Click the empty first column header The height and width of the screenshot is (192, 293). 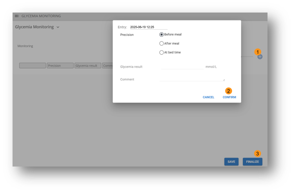pos(33,66)
